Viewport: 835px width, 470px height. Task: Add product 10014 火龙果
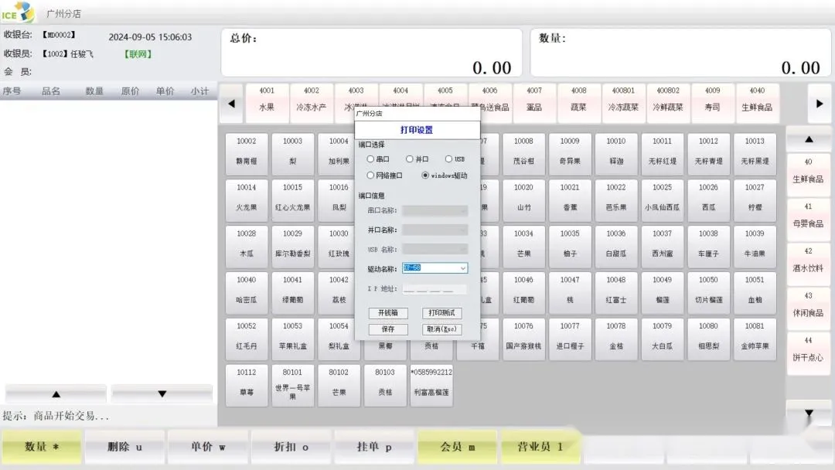point(247,200)
